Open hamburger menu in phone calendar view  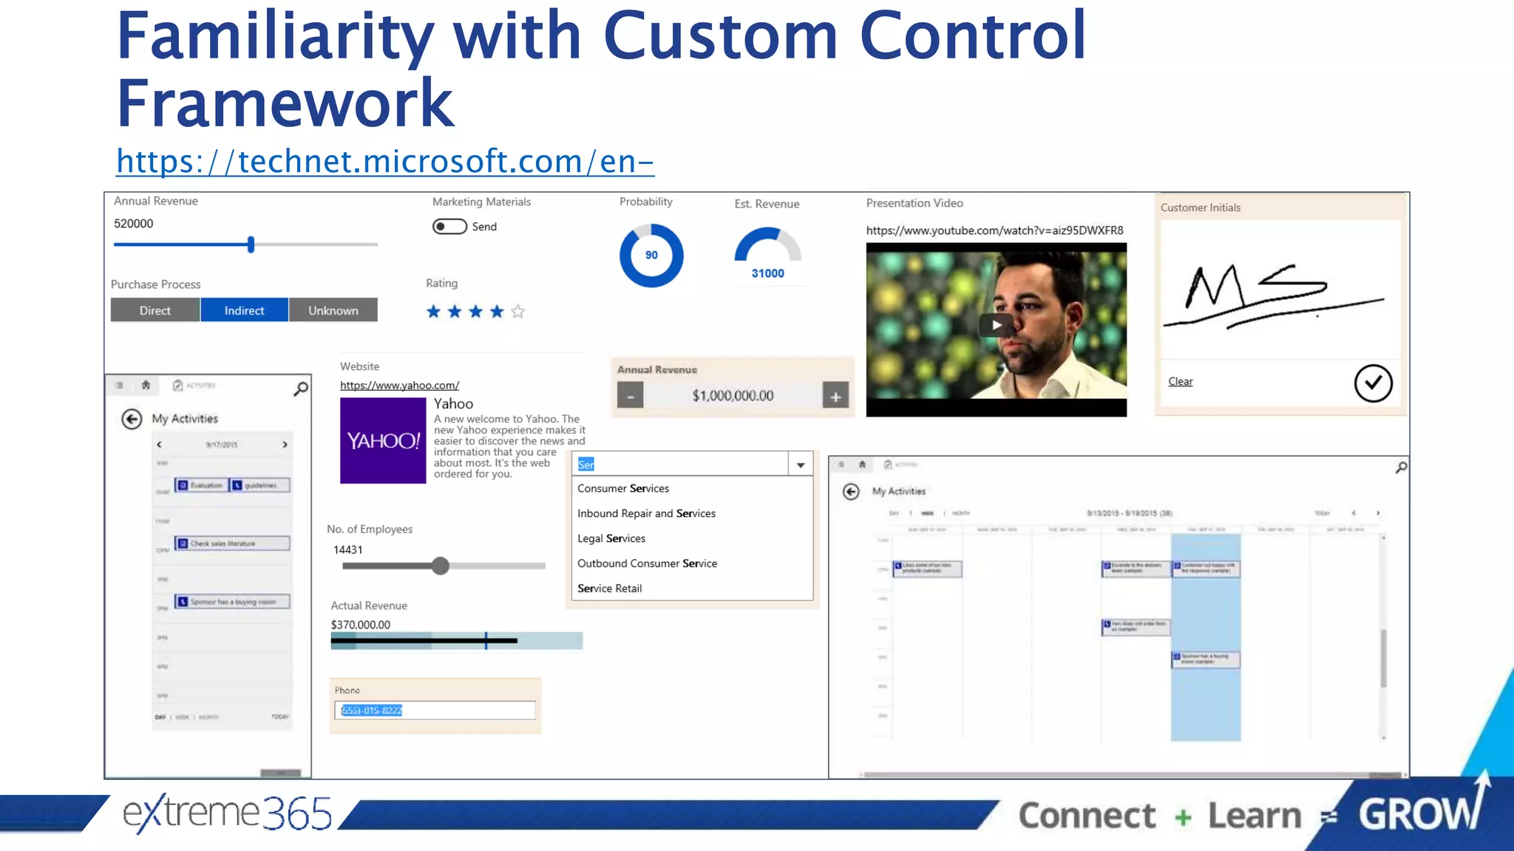[x=119, y=385]
